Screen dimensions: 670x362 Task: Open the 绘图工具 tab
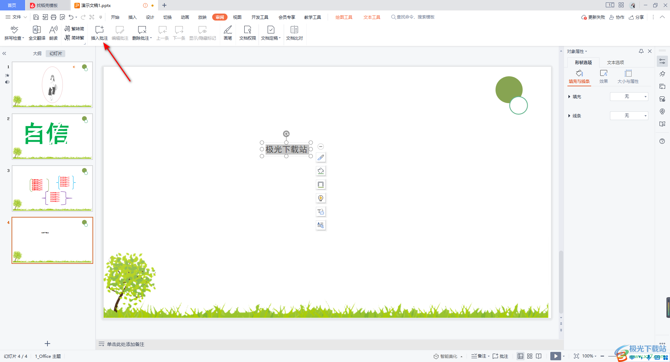pyautogui.click(x=344, y=17)
